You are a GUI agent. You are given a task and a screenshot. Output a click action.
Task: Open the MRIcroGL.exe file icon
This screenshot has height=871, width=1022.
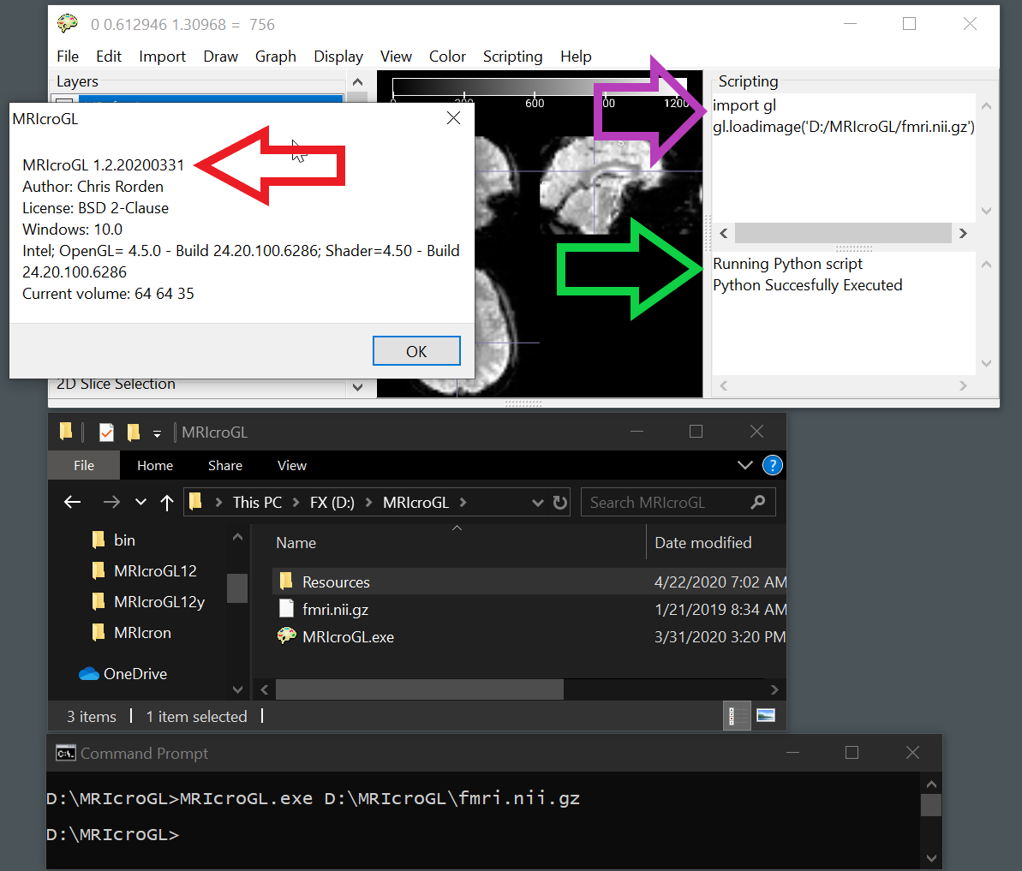tap(287, 636)
